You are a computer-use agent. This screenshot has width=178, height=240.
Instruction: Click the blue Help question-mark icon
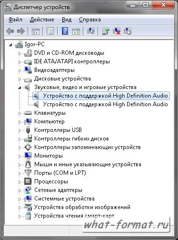pos(65,31)
